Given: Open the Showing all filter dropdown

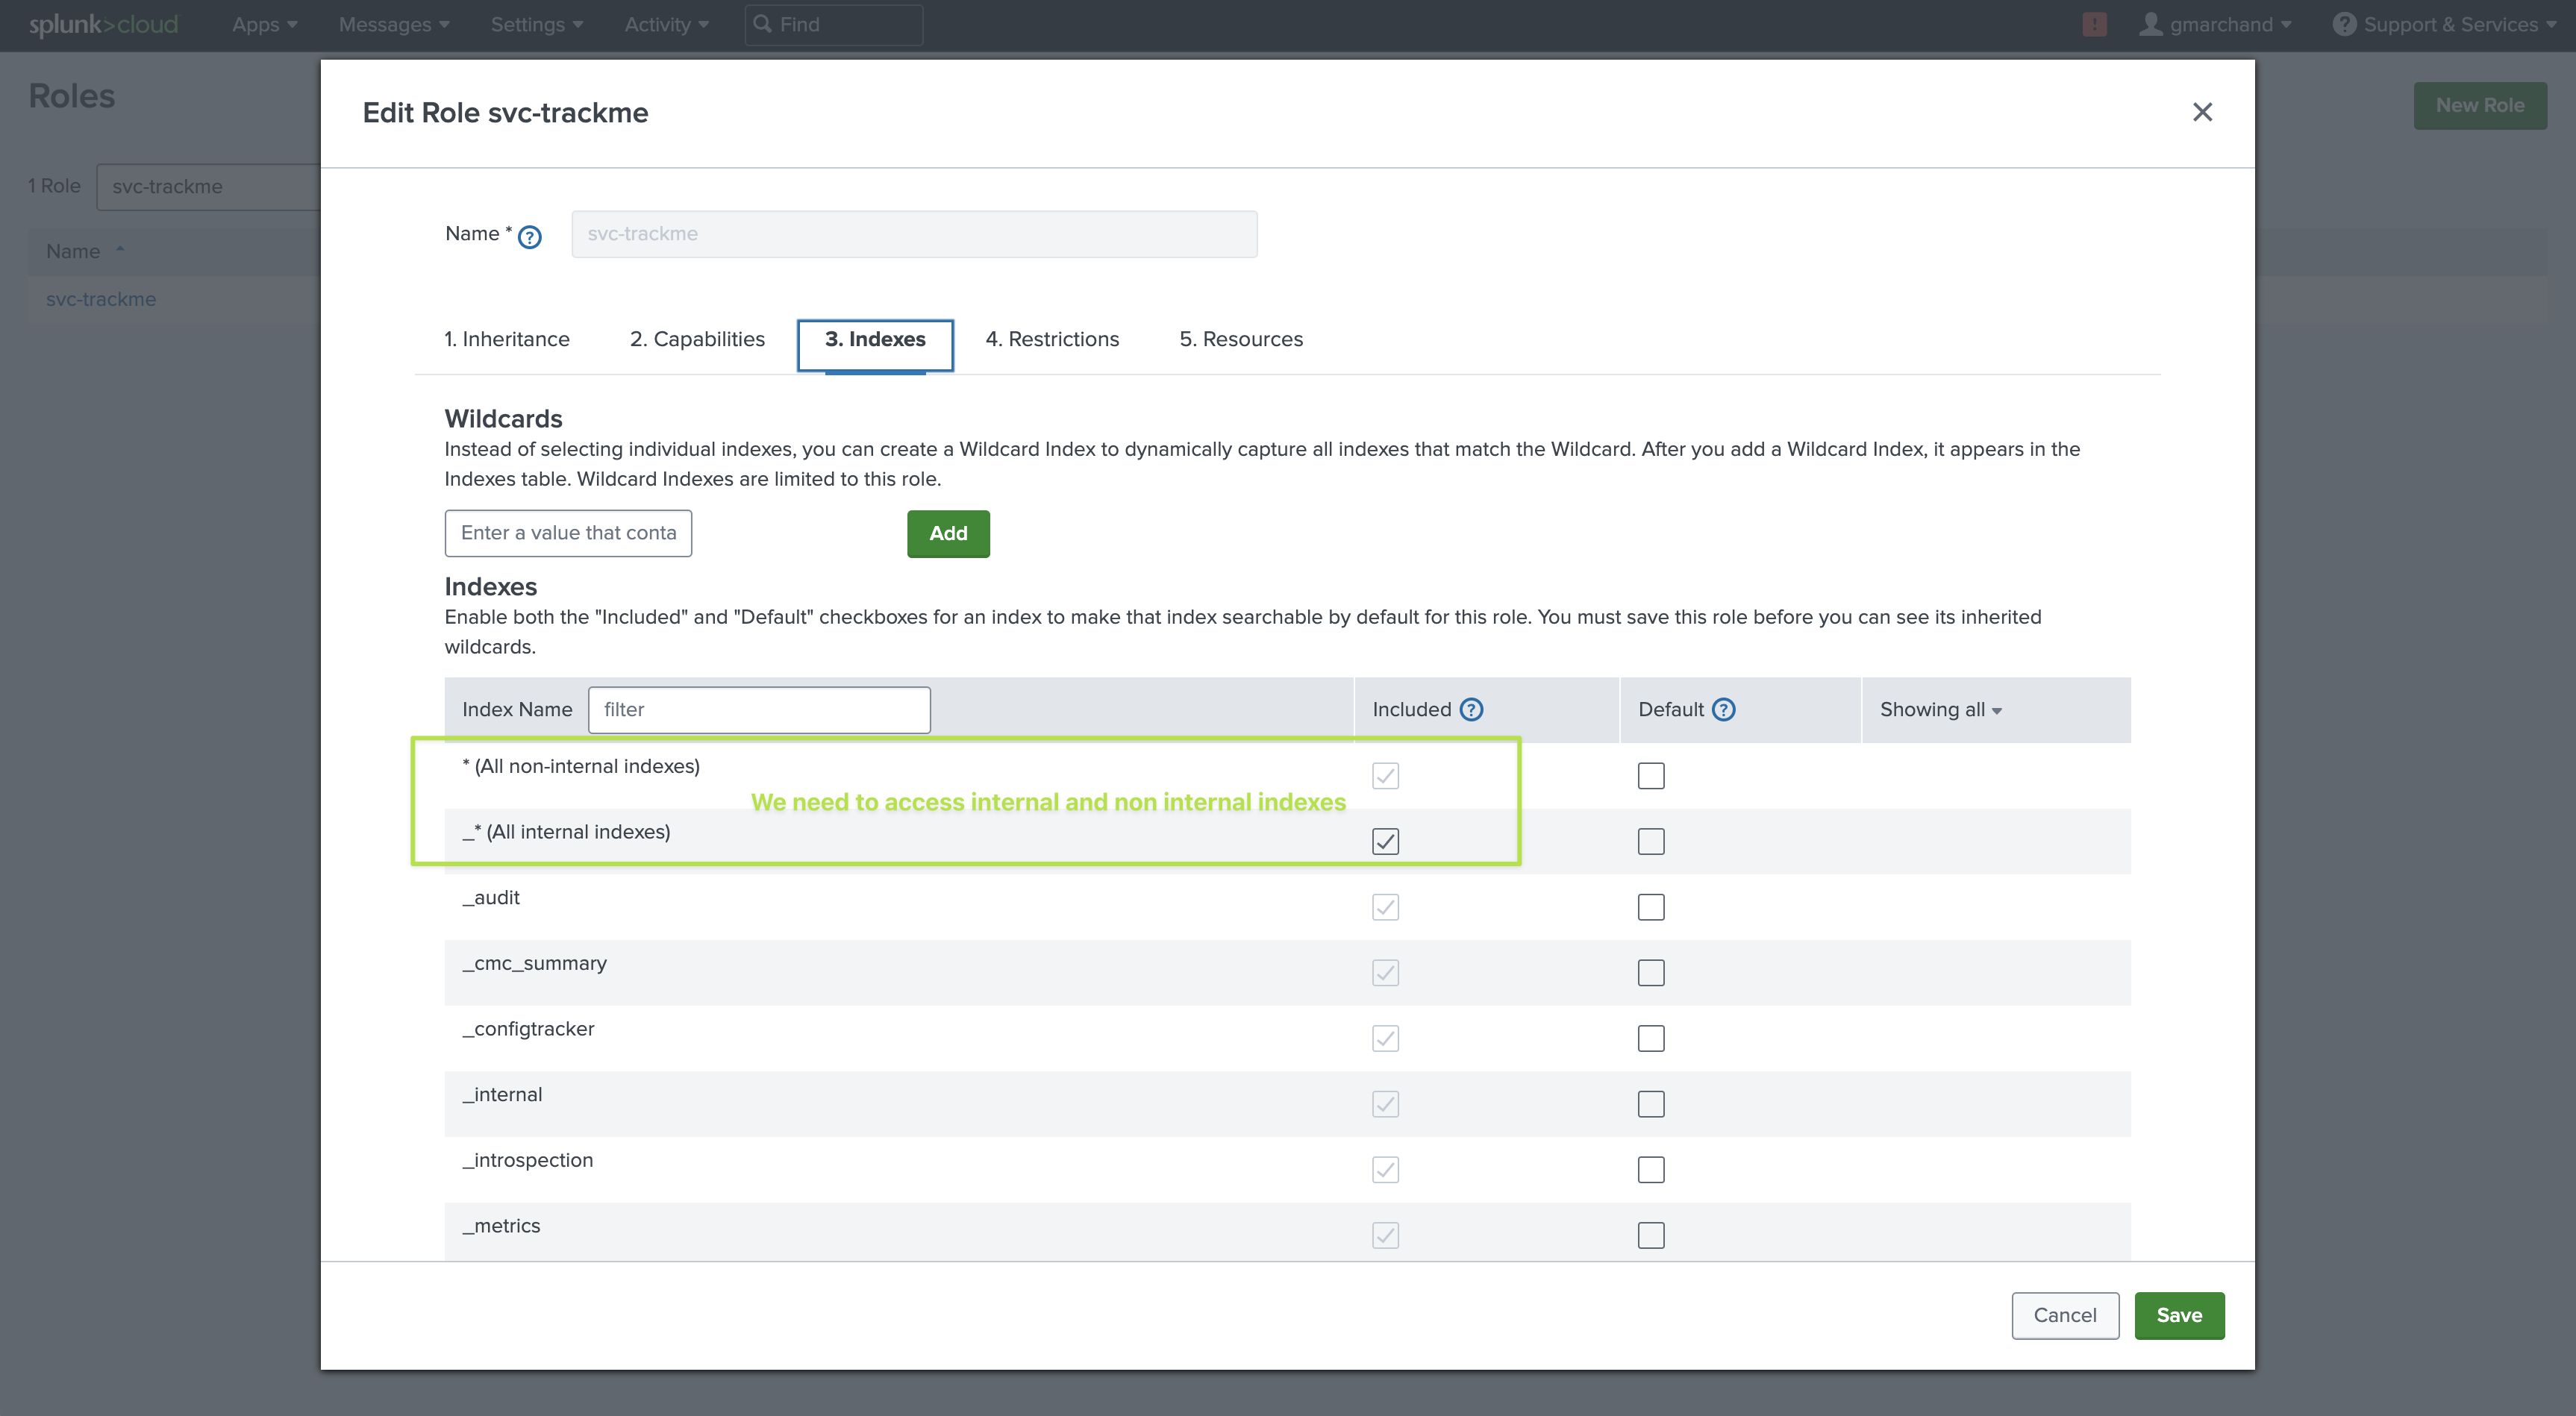Looking at the screenshot, I should 1940,709.
